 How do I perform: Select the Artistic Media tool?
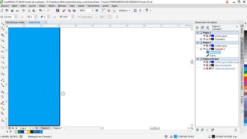coord(2,51)
